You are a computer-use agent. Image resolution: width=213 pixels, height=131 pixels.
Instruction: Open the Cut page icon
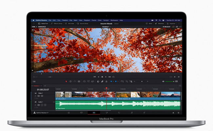pos(81,113)
